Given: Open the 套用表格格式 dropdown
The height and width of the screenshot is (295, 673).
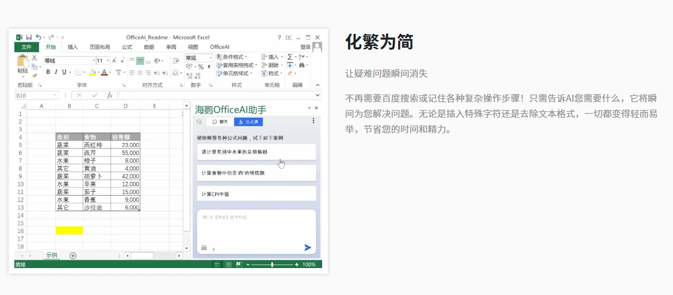Looking at the screenshot, I should (237, 65).
